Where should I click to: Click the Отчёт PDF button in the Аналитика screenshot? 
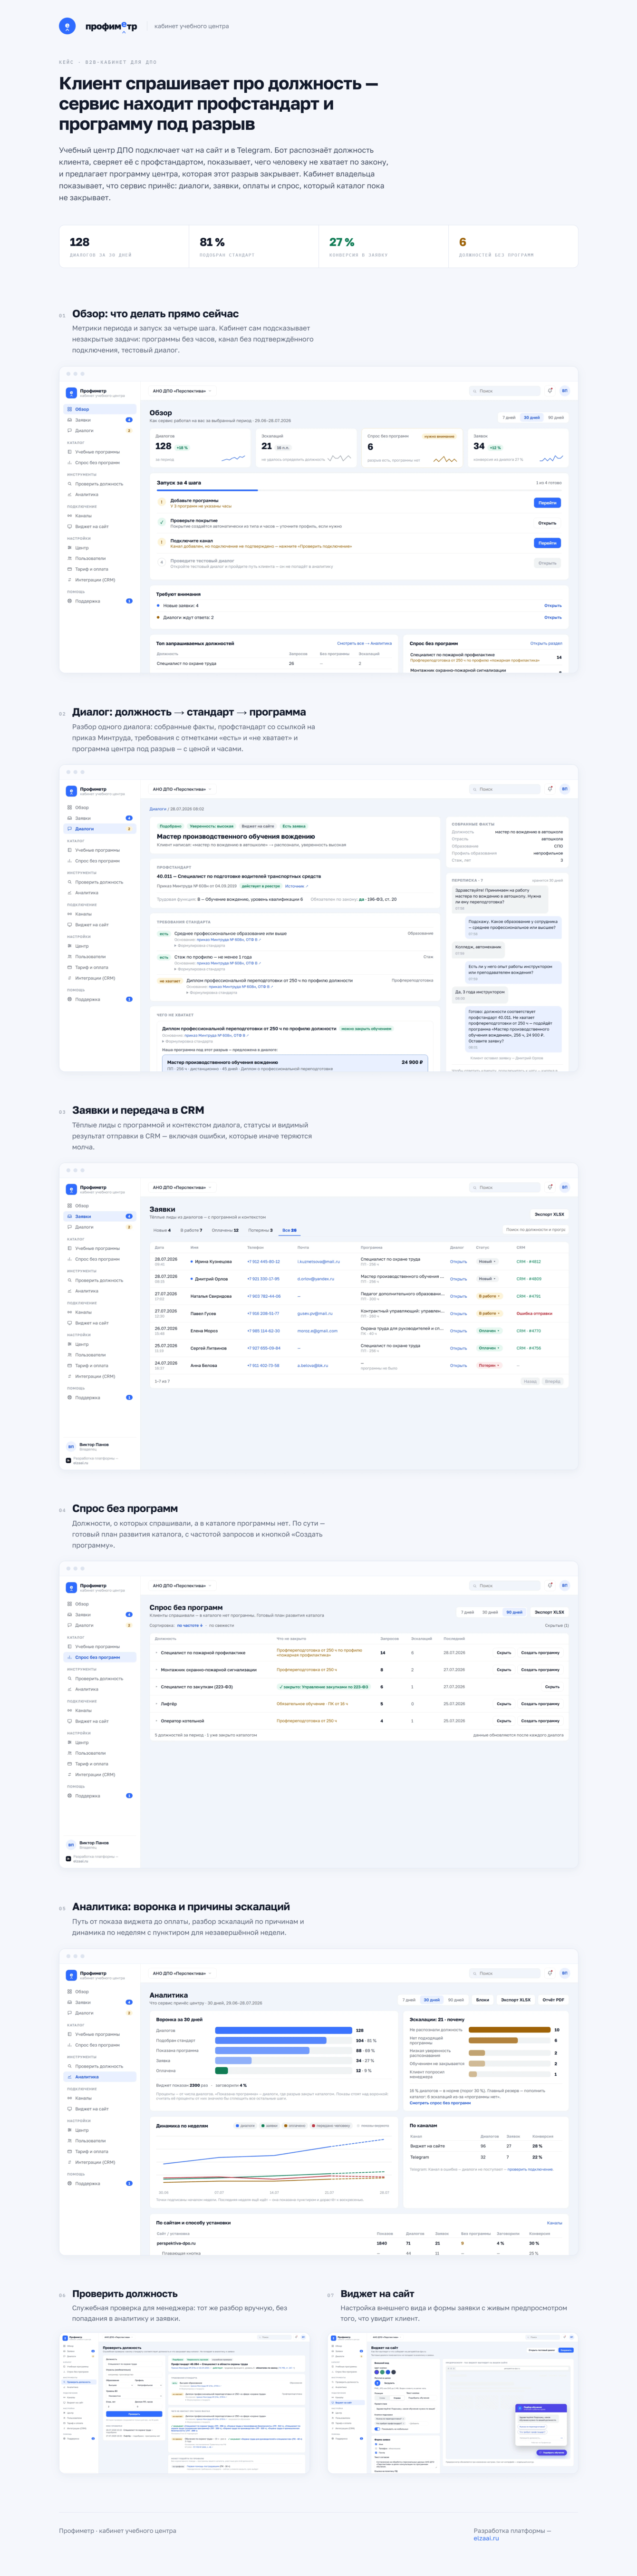(553, 1999)
